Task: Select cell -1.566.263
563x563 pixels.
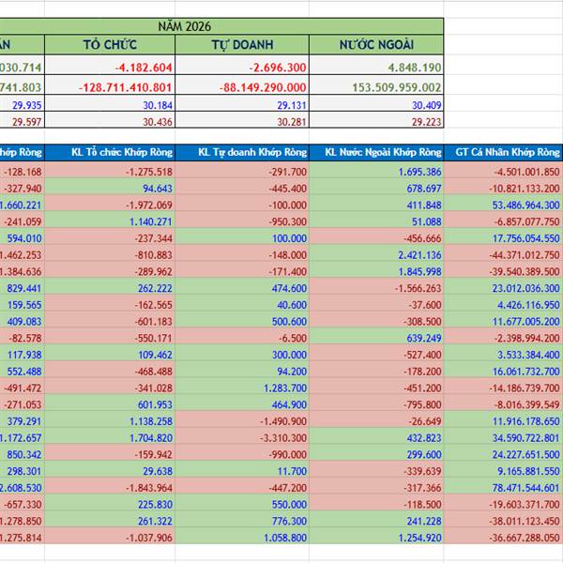Action: (x=376, y=286)
